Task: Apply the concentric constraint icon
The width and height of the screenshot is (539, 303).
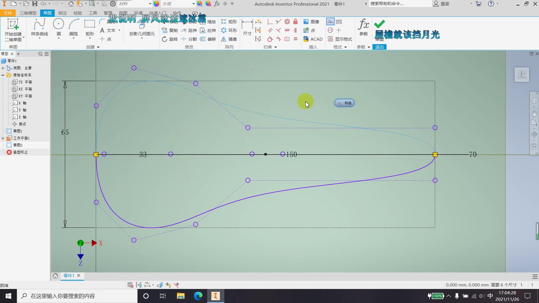Action: pyautogui.click(x=287, y=22)
